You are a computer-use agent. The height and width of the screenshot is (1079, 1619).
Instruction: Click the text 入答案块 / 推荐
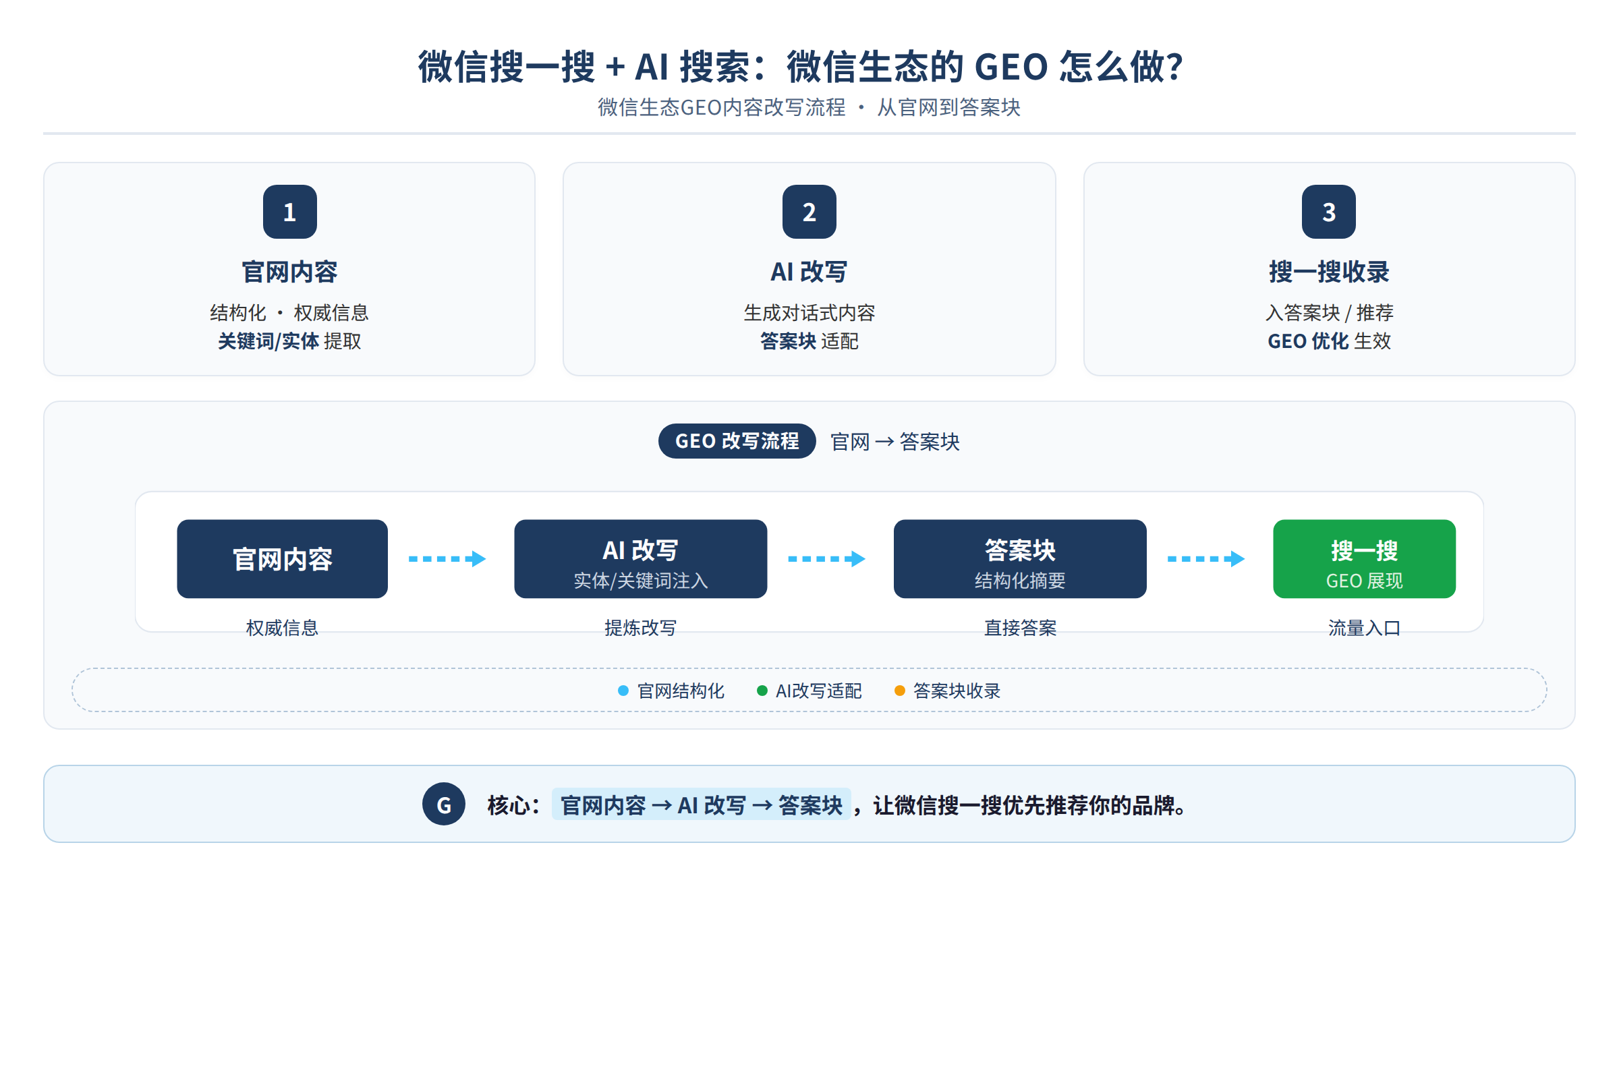(1329, 313)
